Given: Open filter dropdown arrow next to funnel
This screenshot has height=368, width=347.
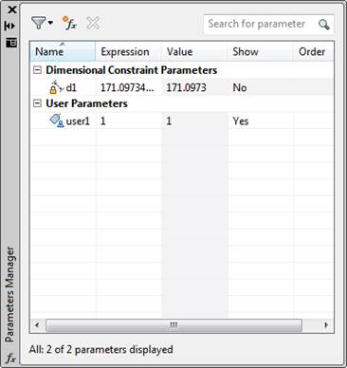Looking at the screenshot, I should click(50, 23).
